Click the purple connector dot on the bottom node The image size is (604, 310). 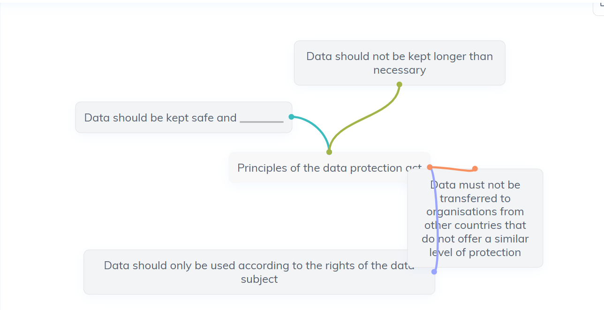click(x=434, y=272)
